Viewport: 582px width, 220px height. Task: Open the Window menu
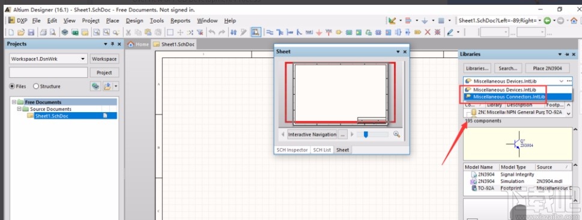click(207, 20)
